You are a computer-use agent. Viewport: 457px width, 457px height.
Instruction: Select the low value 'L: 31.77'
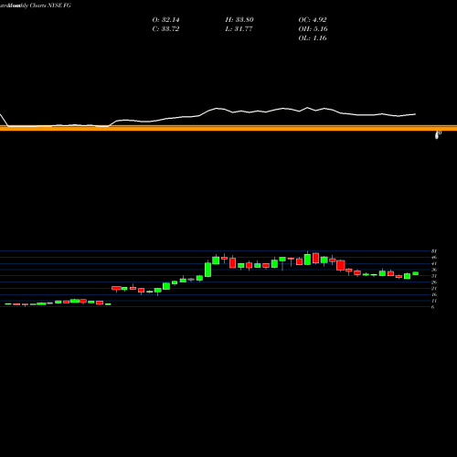click(x=239, y=29)
